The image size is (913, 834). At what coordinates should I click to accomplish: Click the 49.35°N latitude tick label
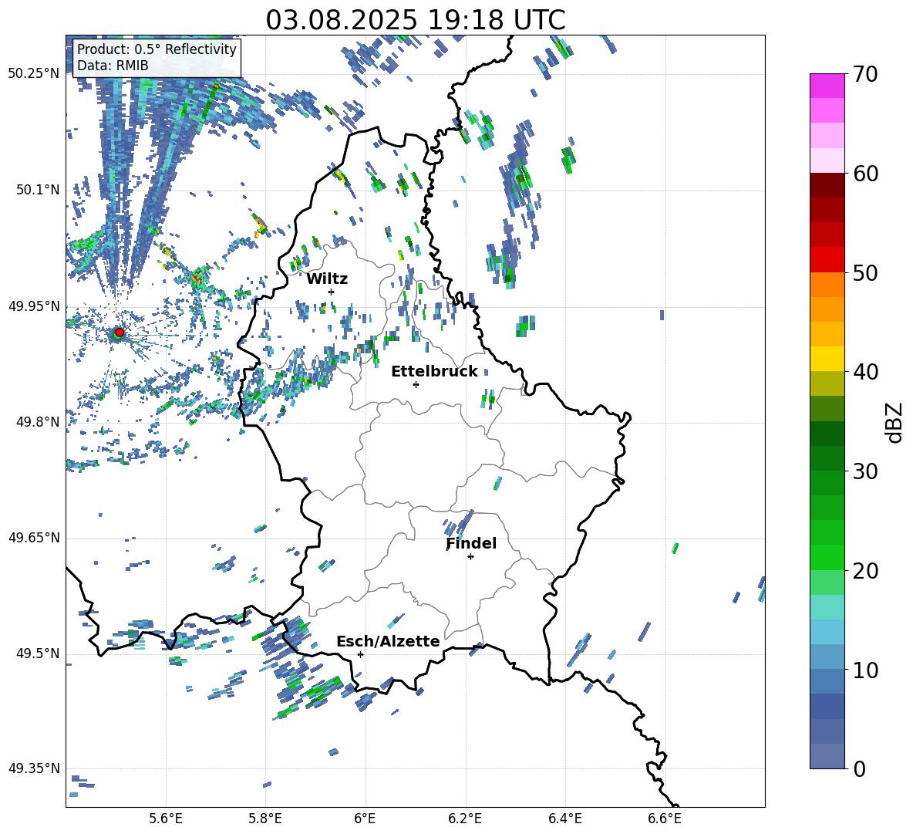pyautogui.click(x=34, y=768)
